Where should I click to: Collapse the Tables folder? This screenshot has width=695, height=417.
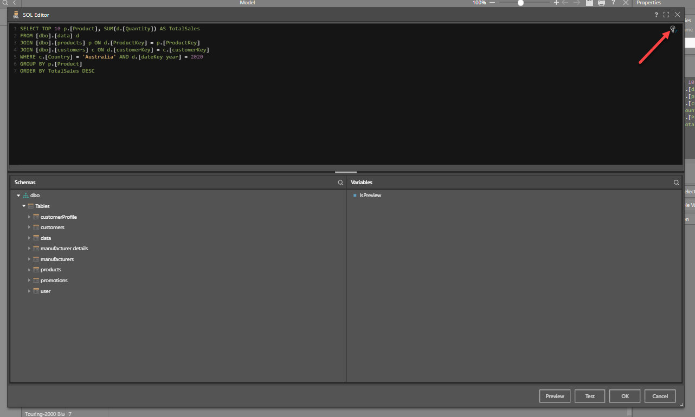[24, 206]
